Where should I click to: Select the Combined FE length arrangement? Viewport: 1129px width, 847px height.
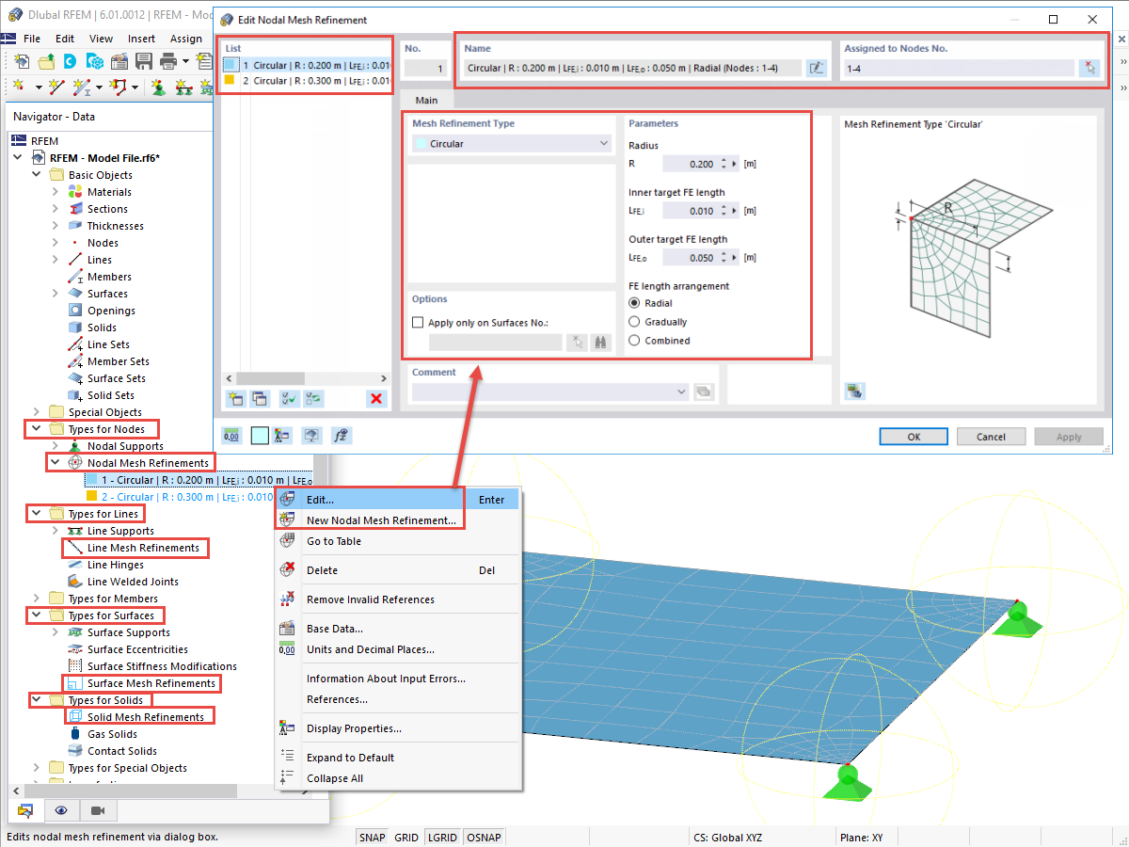coord(634,341)
